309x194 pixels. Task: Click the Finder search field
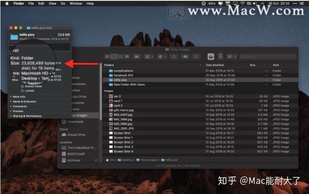tap(268, 57)
